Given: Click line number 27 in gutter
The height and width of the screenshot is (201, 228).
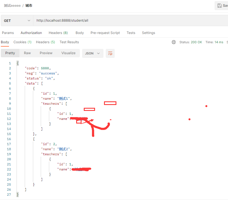Looking at the screenshot, I should (x=9, y=195).
